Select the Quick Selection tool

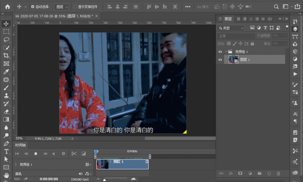tap(6, 48)
